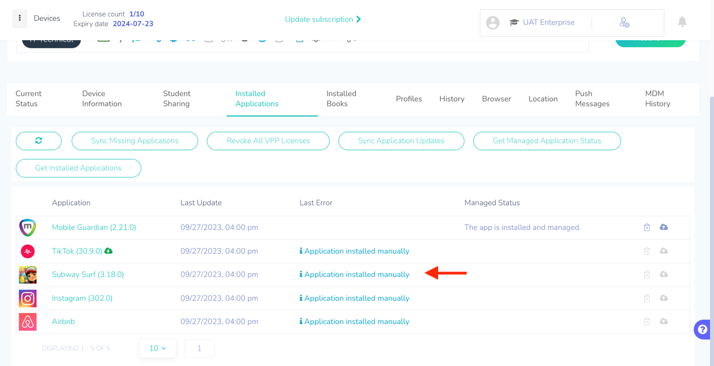Click the Instagram app icon in the list
Viewport: 714px width, 366px height.
(x=27, y=298)
